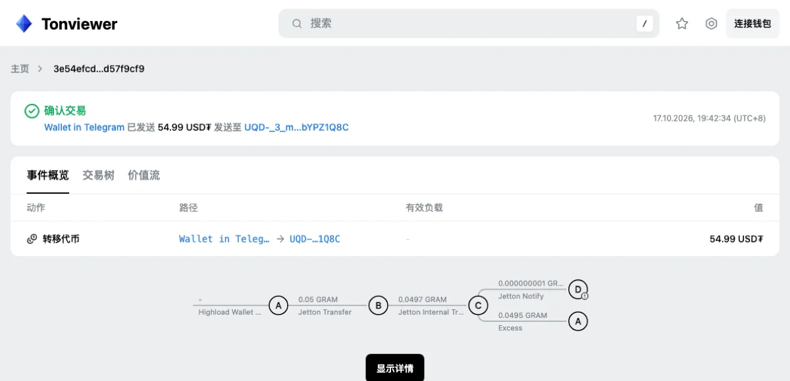This screenshot has width=790, height=381.
Task: Click the 转移代币 action label
Action: [x=61, y=239]
